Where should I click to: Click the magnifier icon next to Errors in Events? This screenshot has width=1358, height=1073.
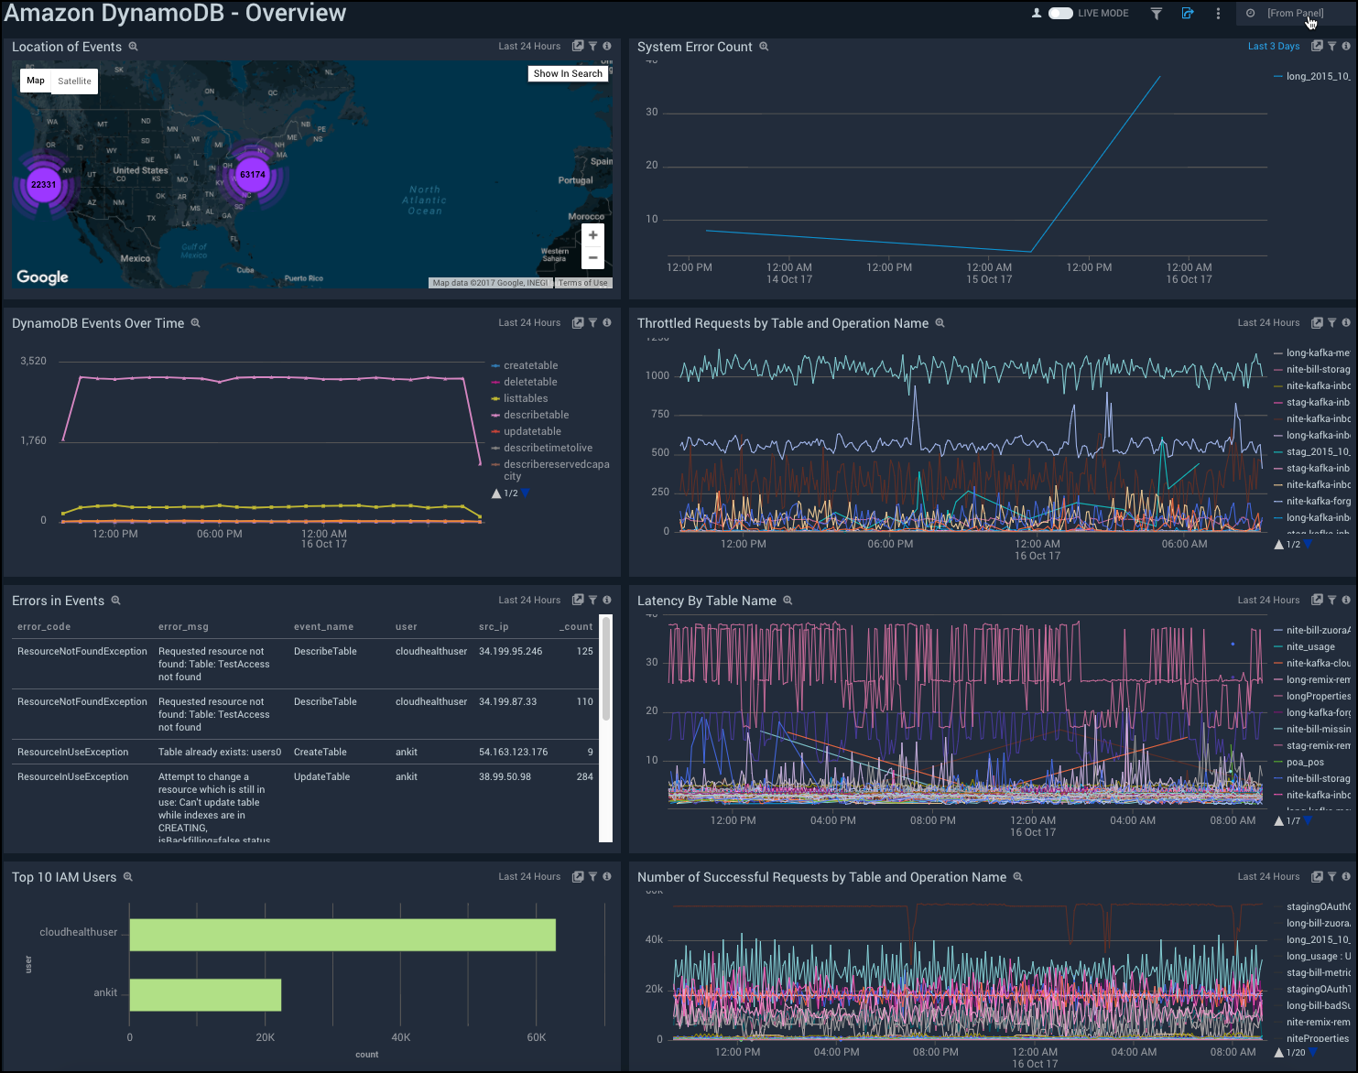[x=115, y=600]
